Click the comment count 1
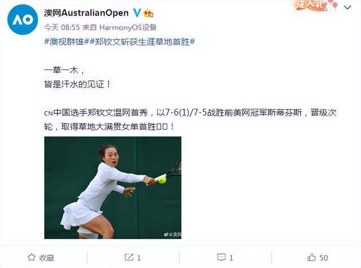Screen dimensions: 361x268 [x=231, y=258]
